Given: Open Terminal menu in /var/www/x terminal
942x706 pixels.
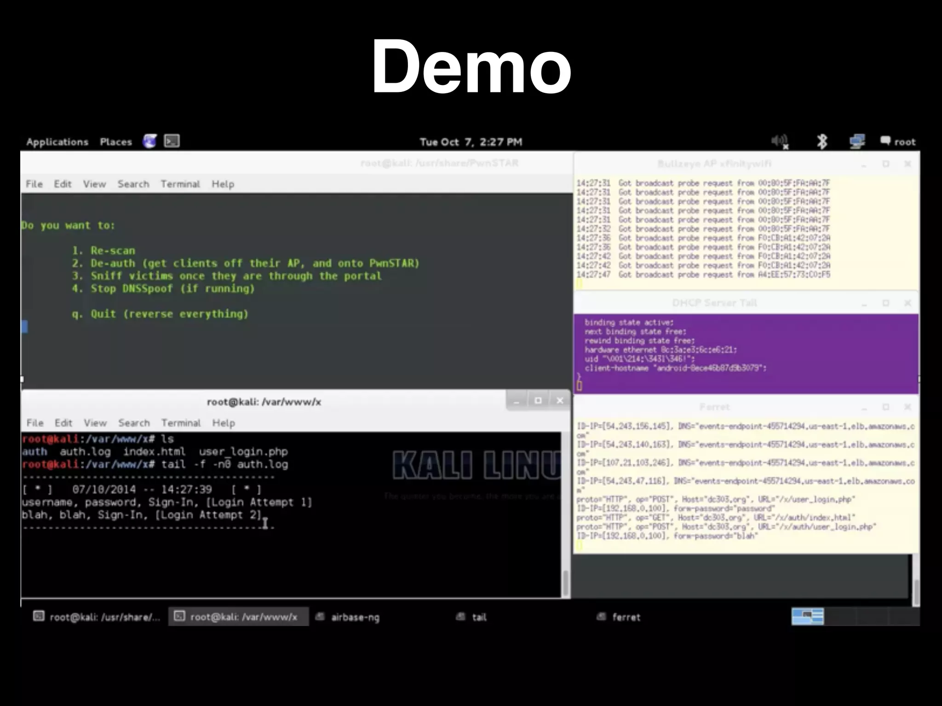Looking at the screenshot, I should click(x=181, y=423).
